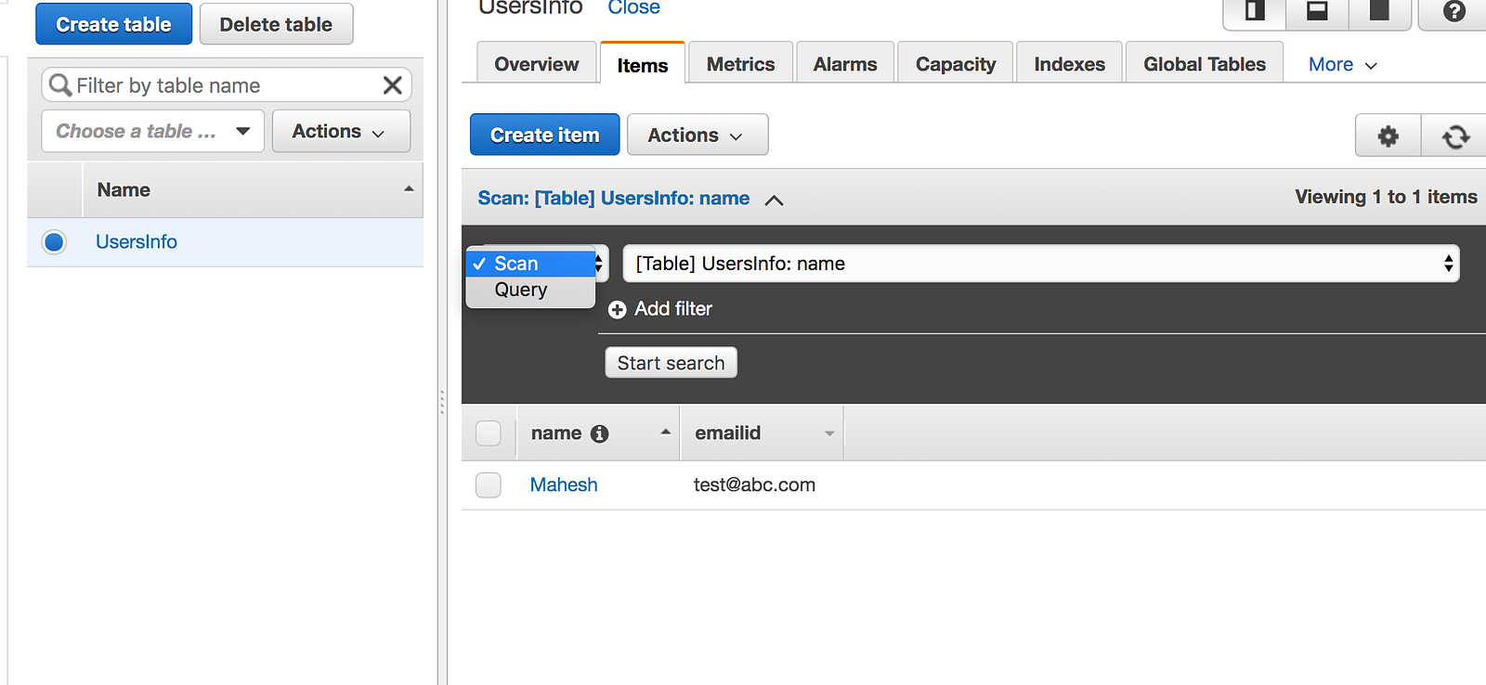Image resolution: width=1486 pixels, height=685 pixels.
Task: Choose Query in the operation menu
Action: click(x=530, y=290)
